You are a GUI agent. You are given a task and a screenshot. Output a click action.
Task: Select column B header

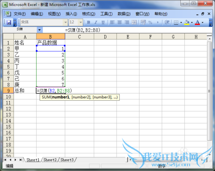tap(51, 37)
